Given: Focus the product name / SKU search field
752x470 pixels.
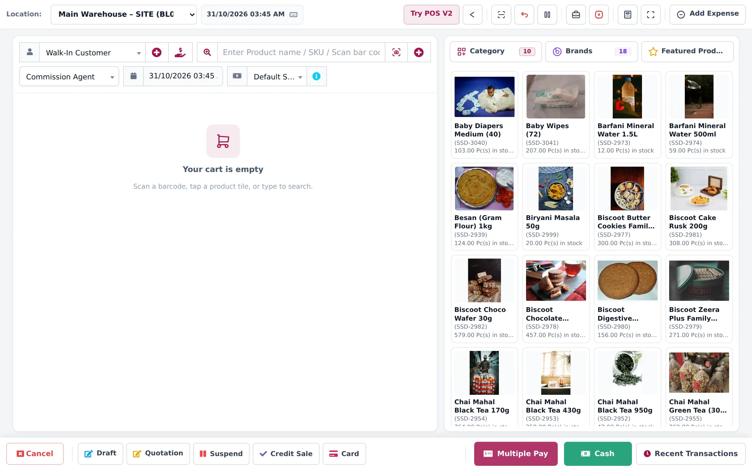Looking at the screenshot, I should pos(301,53).
